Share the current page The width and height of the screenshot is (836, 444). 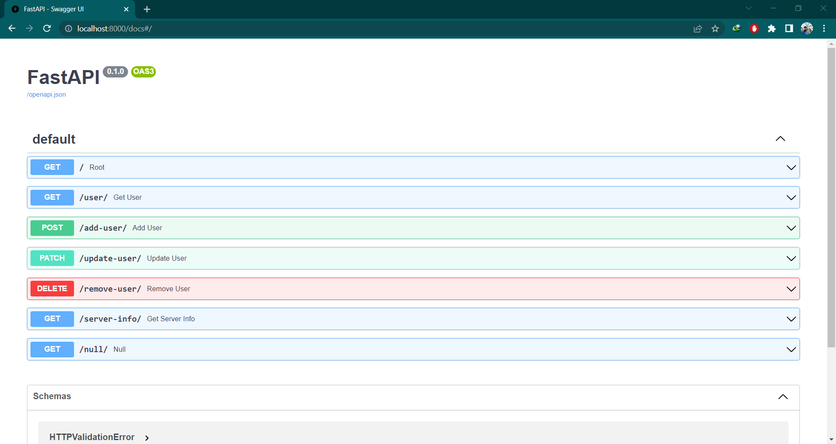tap(698, 28)
